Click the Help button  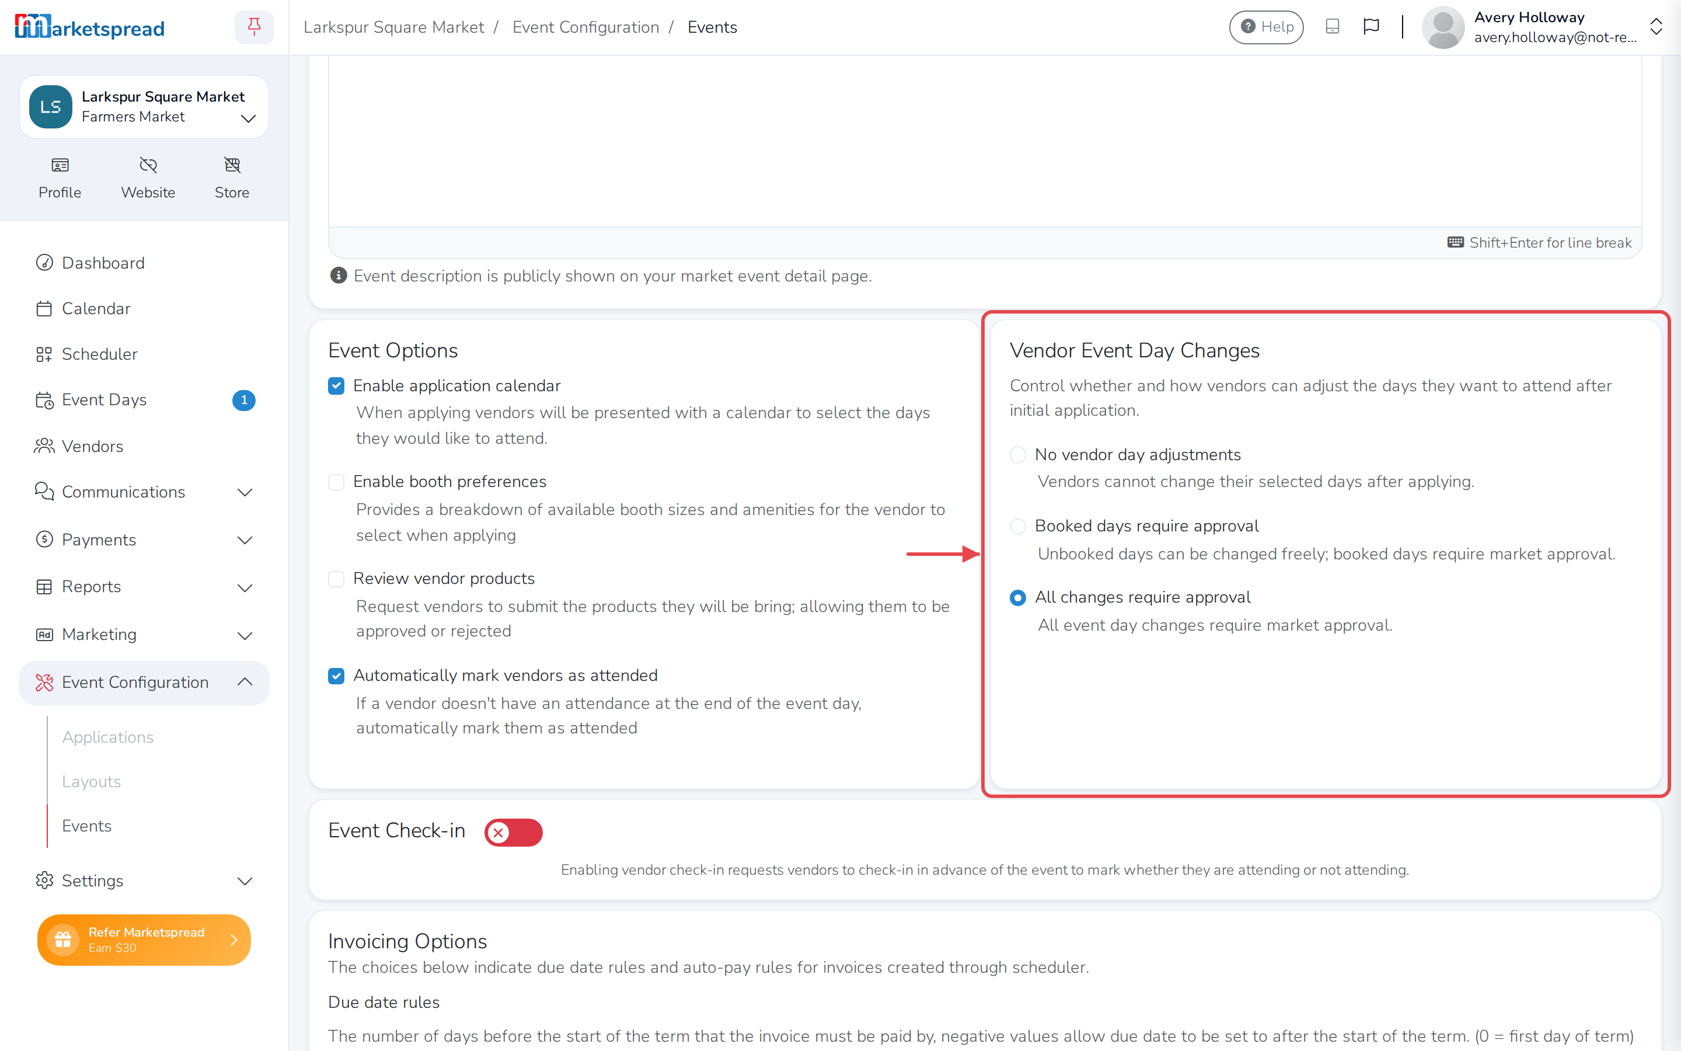[1265, 27]
